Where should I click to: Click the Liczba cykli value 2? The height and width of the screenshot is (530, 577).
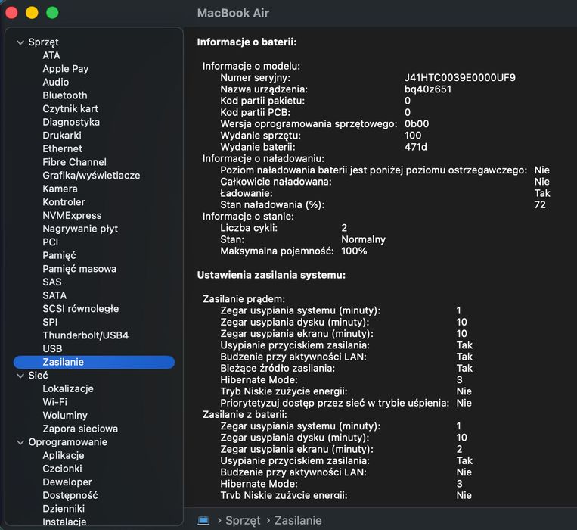point(344,228)
